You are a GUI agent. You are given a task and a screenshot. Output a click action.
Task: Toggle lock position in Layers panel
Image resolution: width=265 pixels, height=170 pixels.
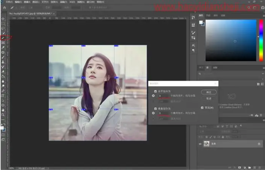pos(215,137)
